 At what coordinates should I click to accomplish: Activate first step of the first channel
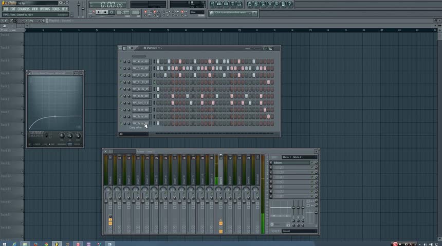[158, 61]
